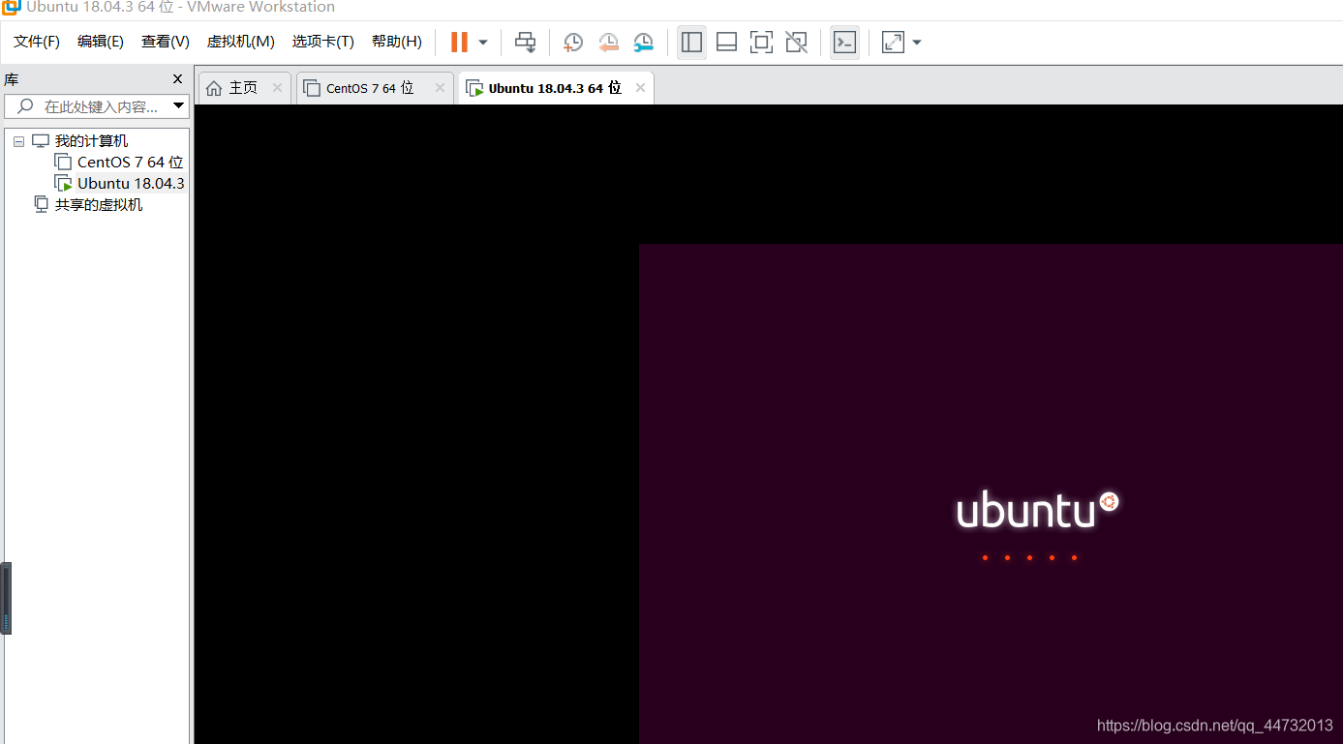Take a snapshot of this virtual machine

coord(573,42)
